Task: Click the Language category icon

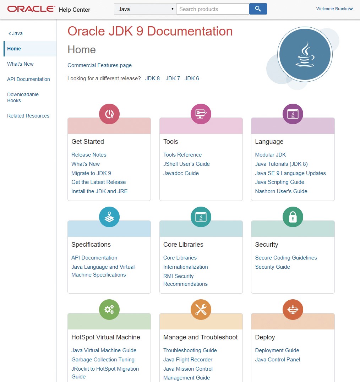Action: pos(293,114)
